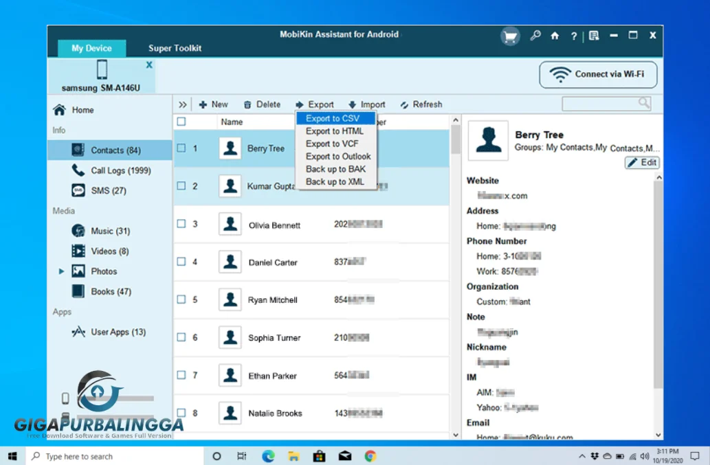Expand the Photos tree arrow
The image size is (710, 465).
point(61,271)
